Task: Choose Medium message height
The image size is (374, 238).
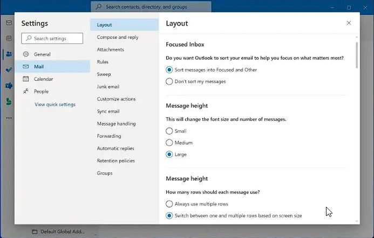Action: tap(169, 143)
